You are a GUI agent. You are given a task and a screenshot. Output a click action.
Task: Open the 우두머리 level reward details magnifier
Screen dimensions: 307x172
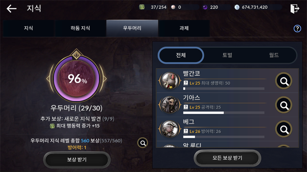[143, 143]
